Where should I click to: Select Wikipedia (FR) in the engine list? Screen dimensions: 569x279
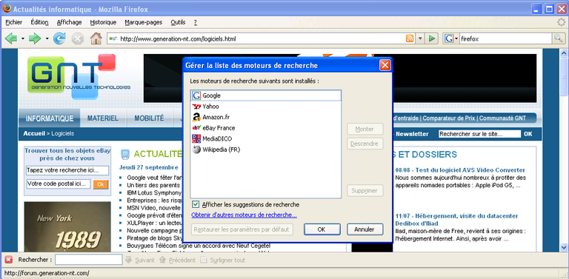tap(266, 149)
